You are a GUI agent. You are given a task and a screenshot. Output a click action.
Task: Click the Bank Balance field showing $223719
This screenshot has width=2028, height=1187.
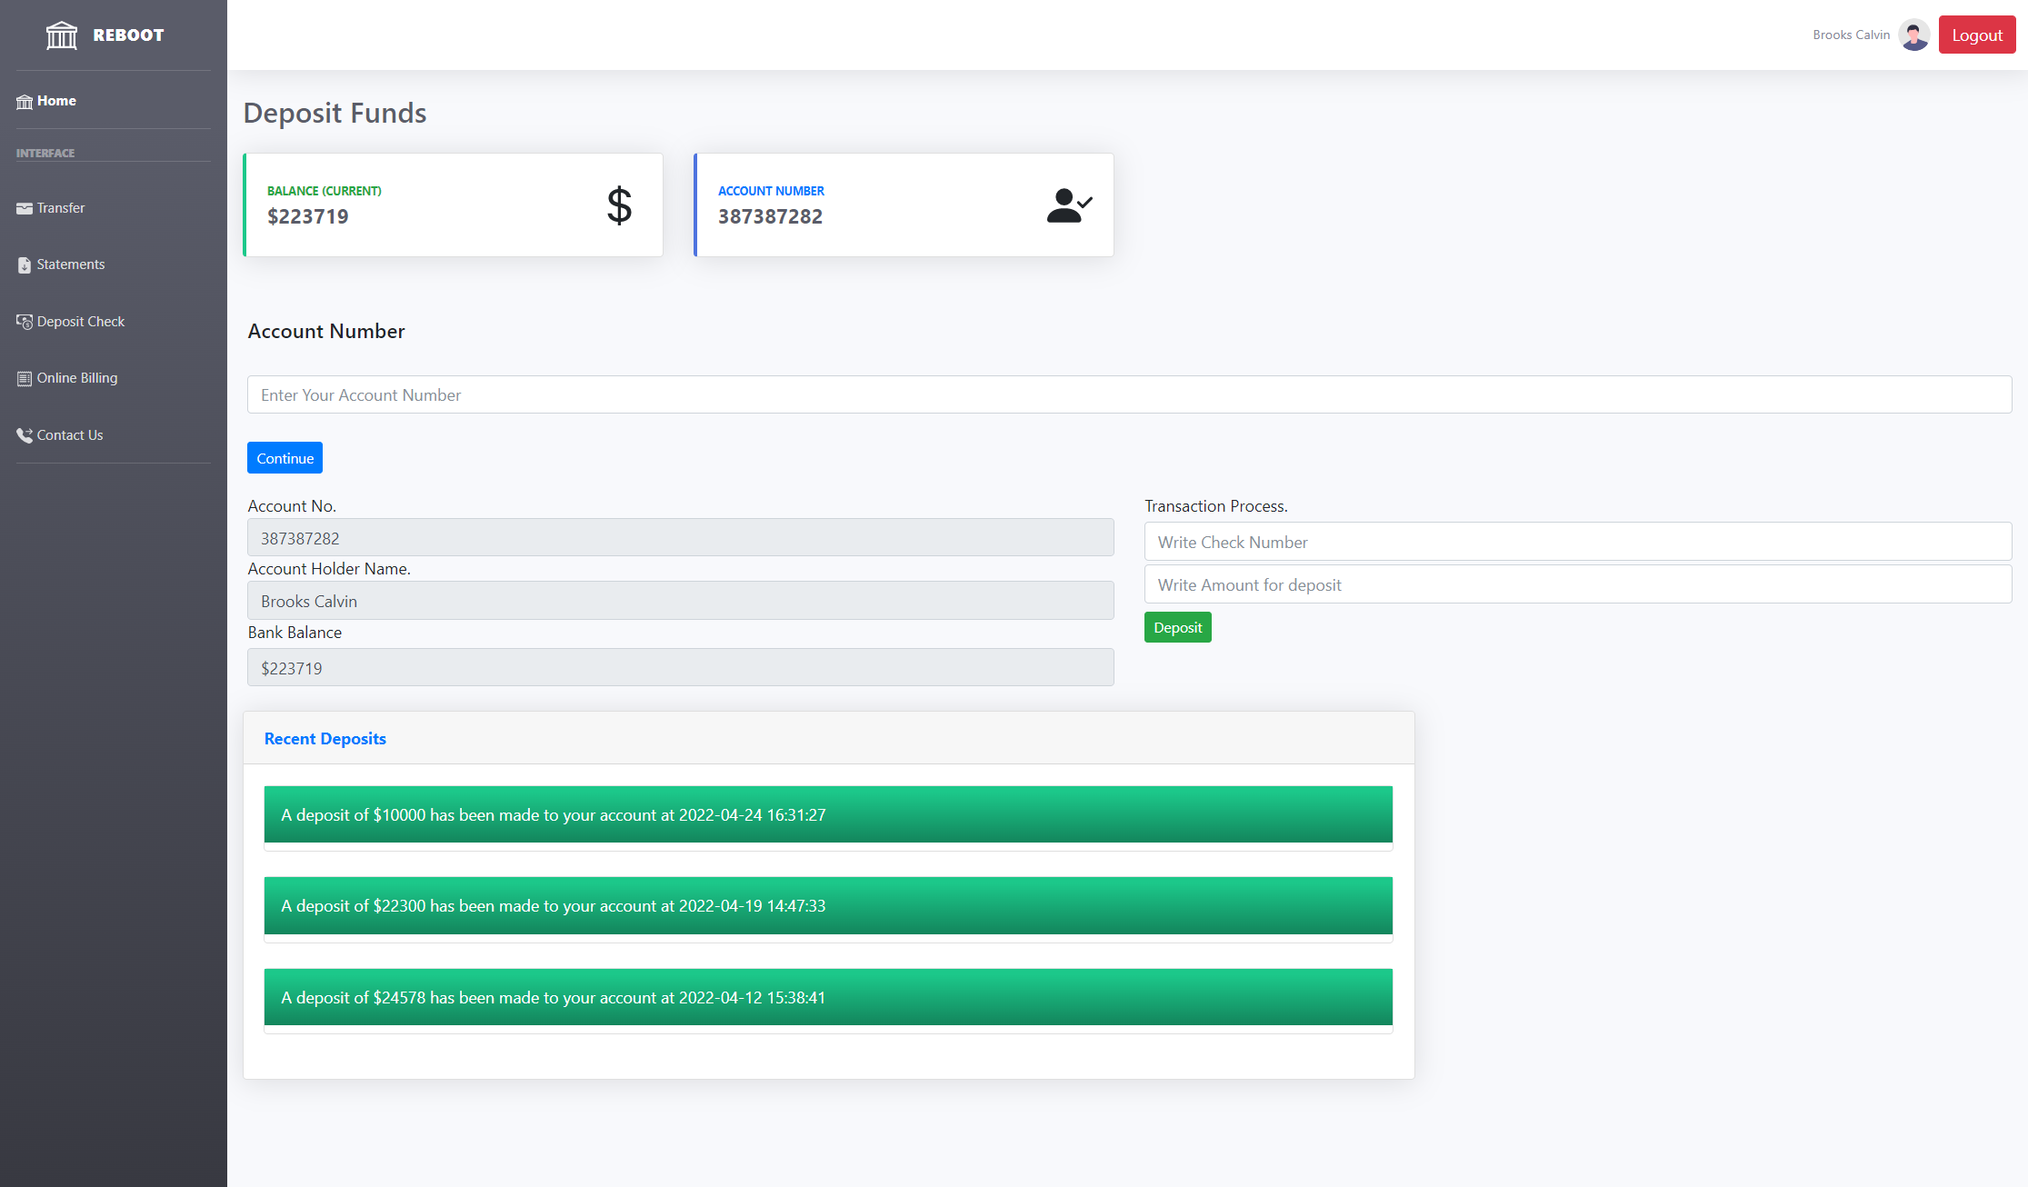(x=681, y=668)
